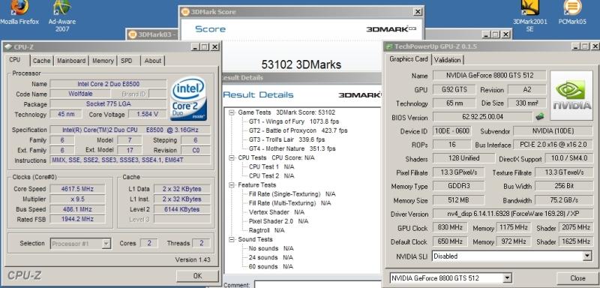Close the 3DMark Score window
Image resolution: width=600 pixels, height=288 pixels.
coord(418,12)
